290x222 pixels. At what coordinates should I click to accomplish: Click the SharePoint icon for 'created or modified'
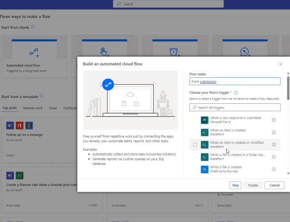pos(205,145)
